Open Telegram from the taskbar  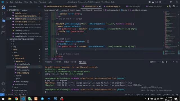tap(42, 99)
